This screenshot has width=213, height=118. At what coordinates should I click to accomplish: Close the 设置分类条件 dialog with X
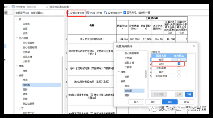point(194,46)
